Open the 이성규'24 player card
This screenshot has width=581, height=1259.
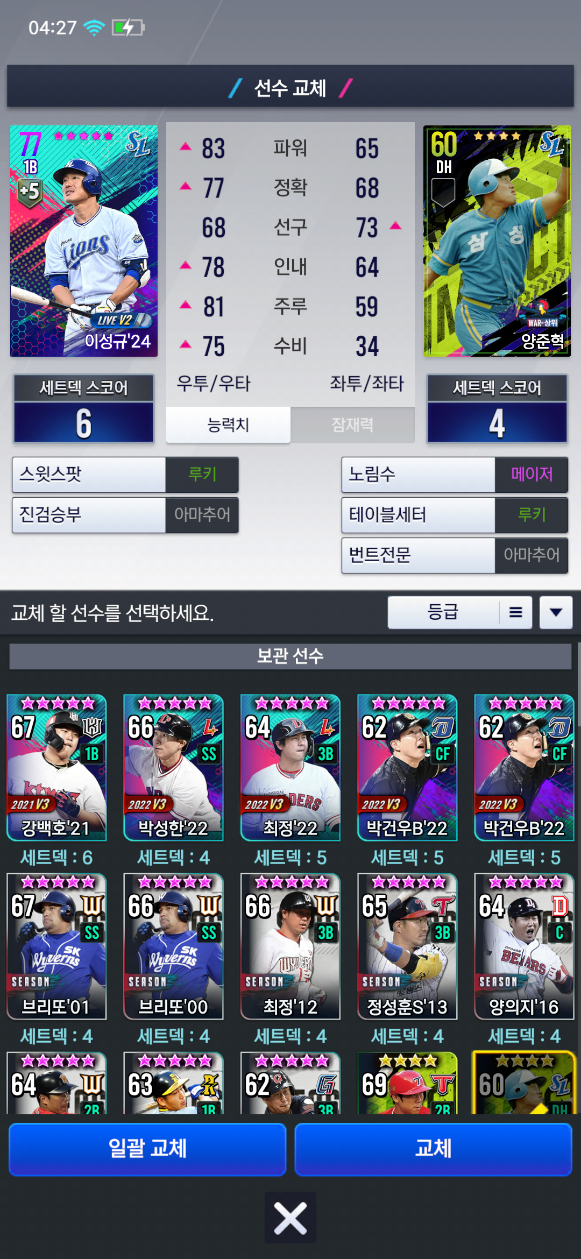coord(84,241)
